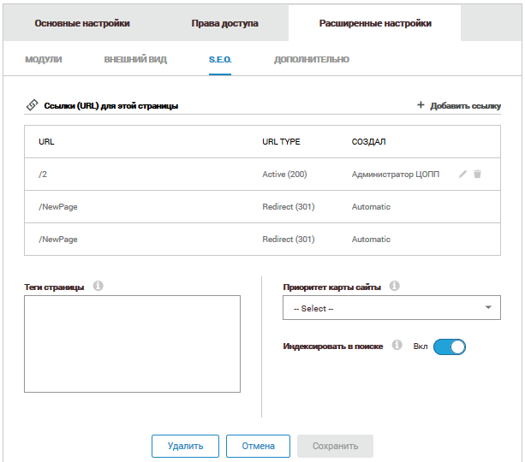The image size is (525, 462).
Task: Click info icon next to Индексировать в поиске
Action: 397,346
